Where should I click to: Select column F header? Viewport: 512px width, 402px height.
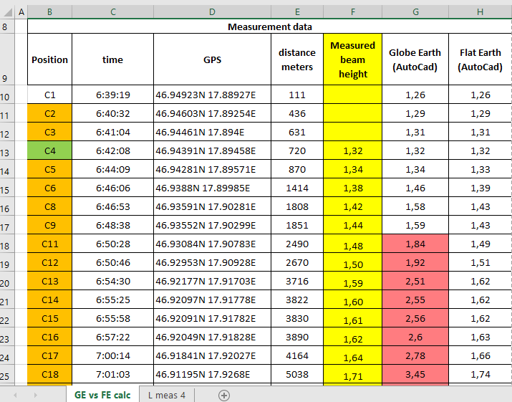click(x=352, y=11)
